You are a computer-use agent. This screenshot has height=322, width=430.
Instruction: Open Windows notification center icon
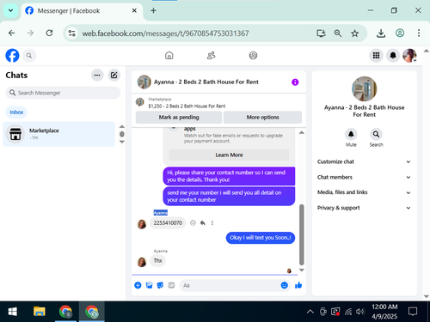[413, 312]
